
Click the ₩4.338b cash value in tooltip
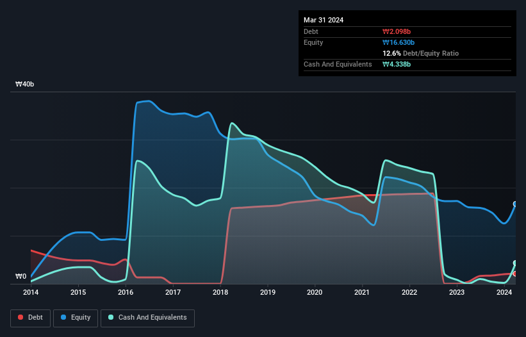[397, 64]
